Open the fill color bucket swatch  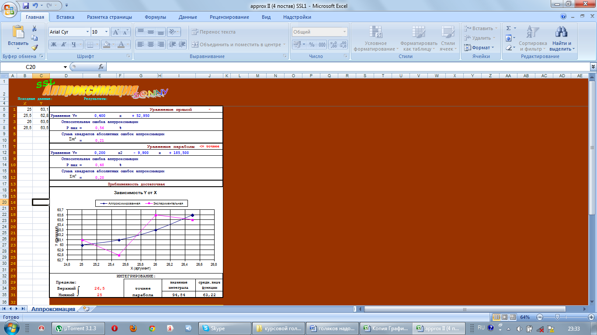coord(106,44)
